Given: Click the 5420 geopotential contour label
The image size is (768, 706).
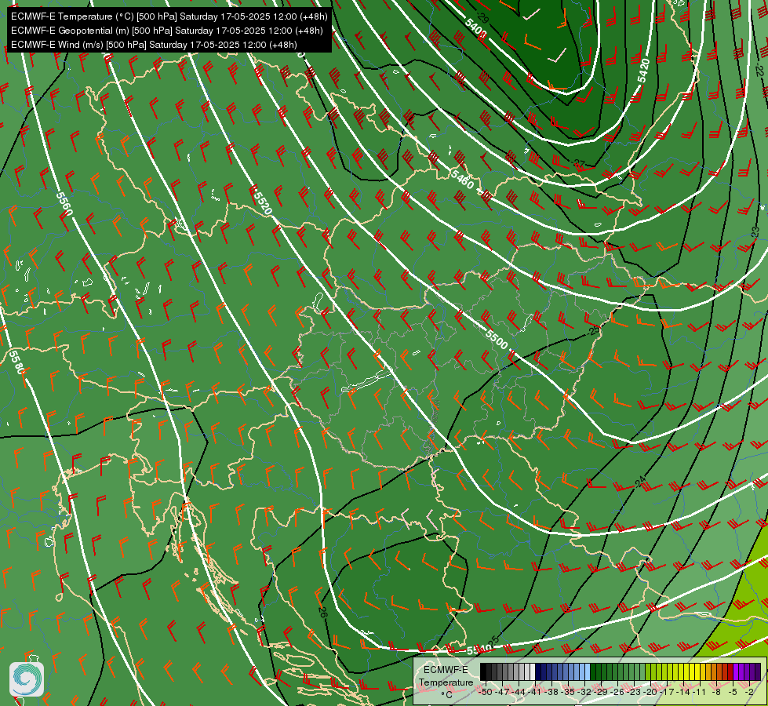Looking at the screenshot, I should (643, 71).
